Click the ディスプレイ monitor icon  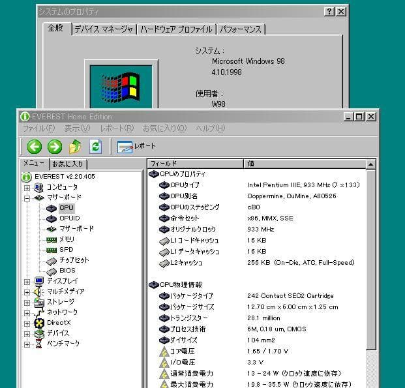click(x=38, y=281)
